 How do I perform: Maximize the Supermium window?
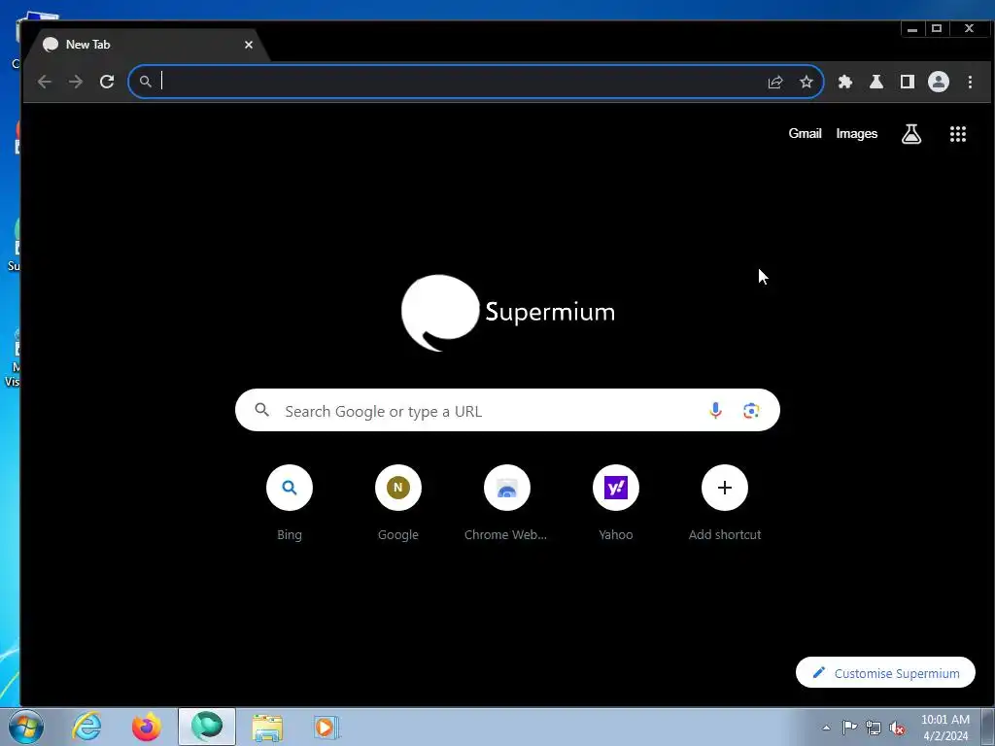pos(937,28)
